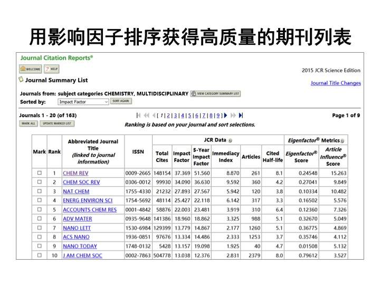Viewport: 380px width, 285px height.
Task: Mark the NANO LETT checkbox
Action: coord(40,228)
